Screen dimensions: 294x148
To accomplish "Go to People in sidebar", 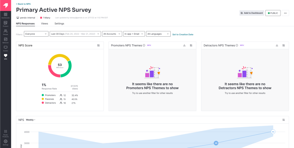I will point(5,32).
